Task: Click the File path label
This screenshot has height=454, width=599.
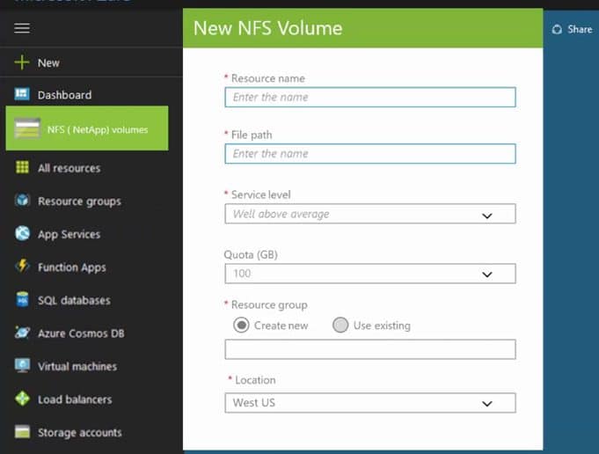Action: pyautogui.click(x=252, y=135)
